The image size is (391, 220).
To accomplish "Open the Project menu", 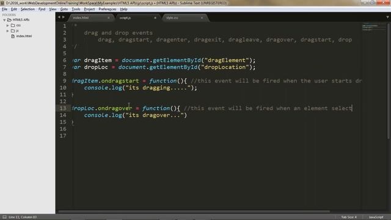I will 89,9.
